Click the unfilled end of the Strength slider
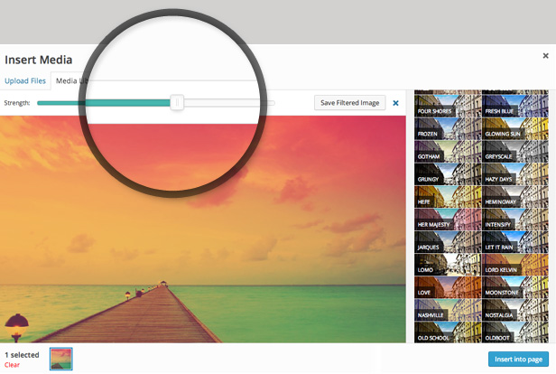The height and width of the screenshot is (374, 556). click(272, 103)
